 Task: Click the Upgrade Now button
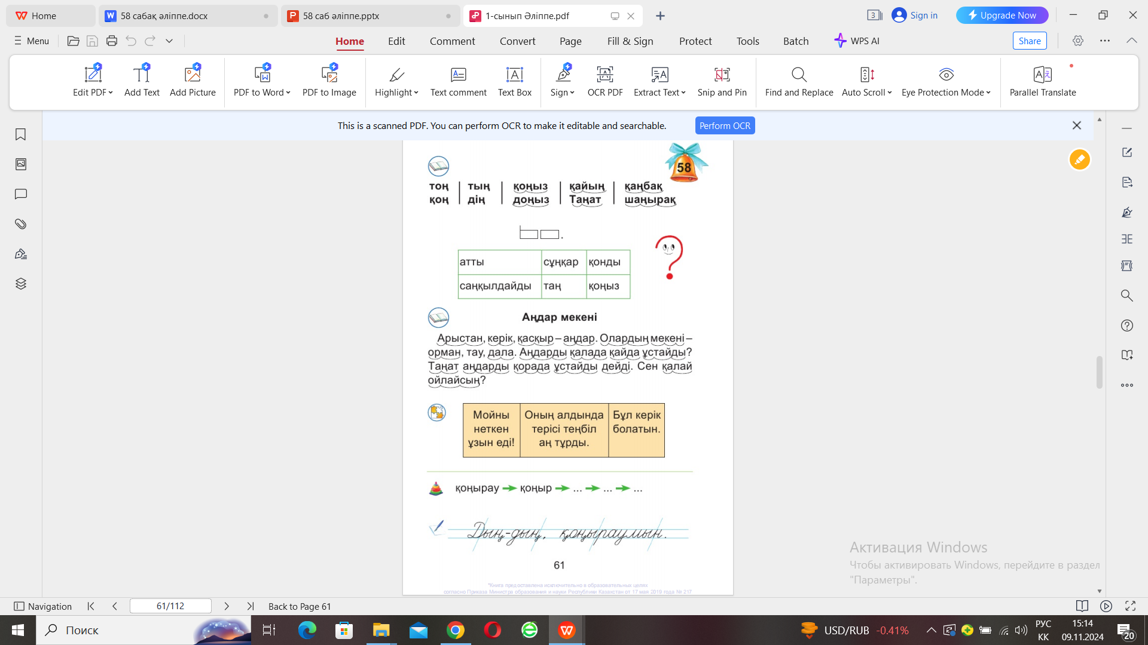1002,16
